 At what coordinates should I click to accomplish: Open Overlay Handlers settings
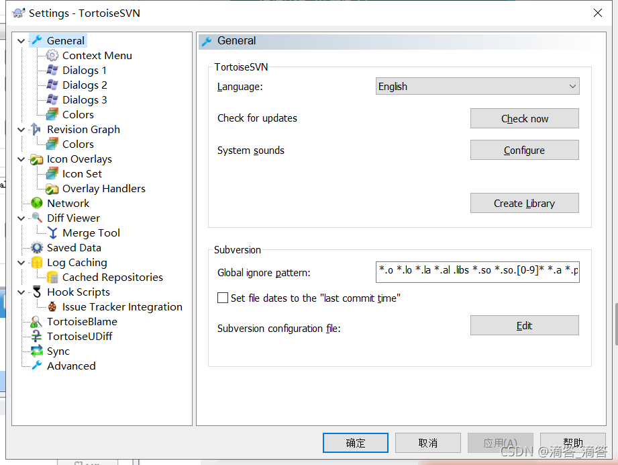[103, 189]
